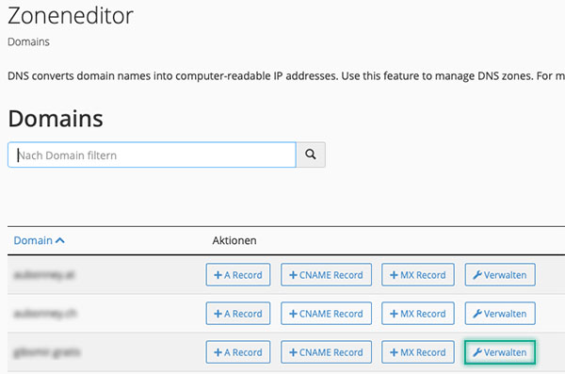Image resolution: width=565 pixels, height=374 pixels.
Task: Click wrench icon in highlighted Verwalten button
Action: pos(477,352)
